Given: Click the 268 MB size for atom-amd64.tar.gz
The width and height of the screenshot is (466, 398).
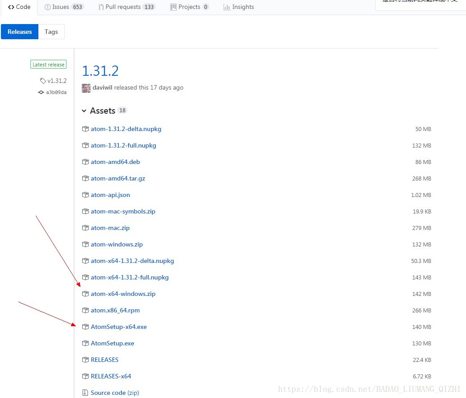Looking at the screenshot, I should [421, 178].
